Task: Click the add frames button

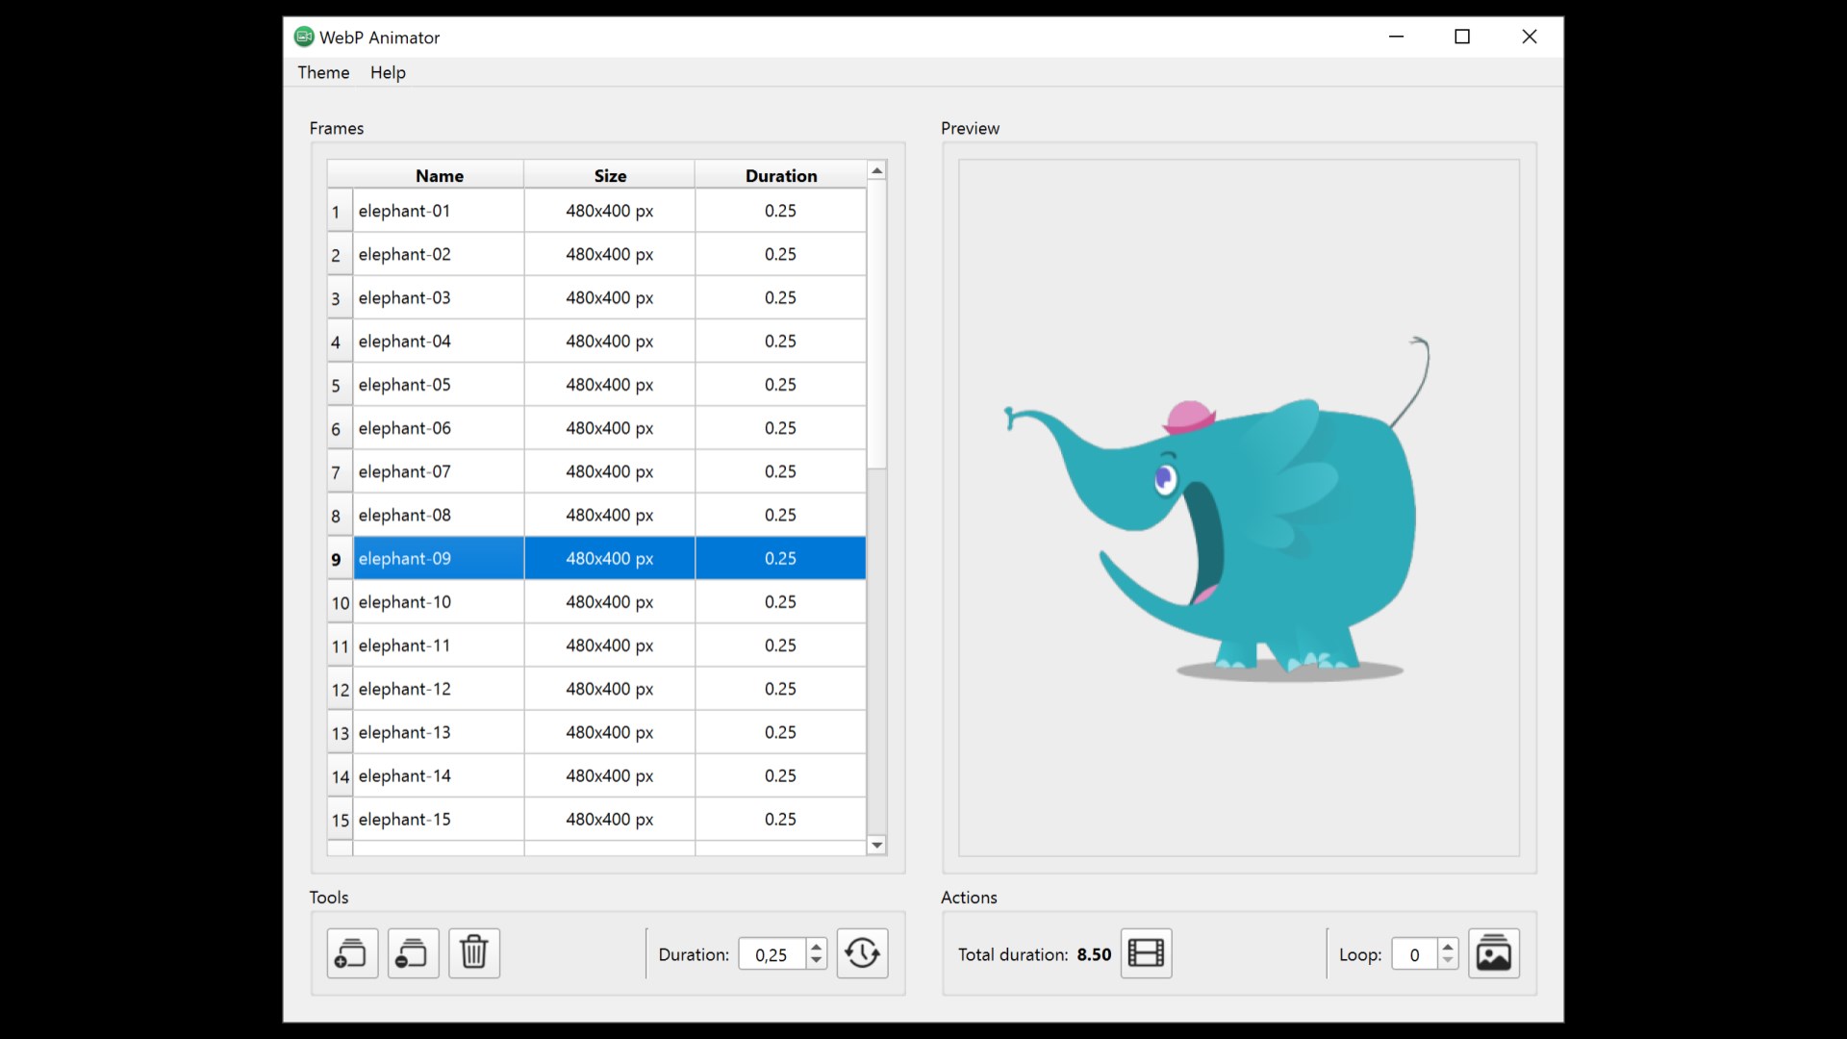Action: pyautogui.click(x=352, y=953)
